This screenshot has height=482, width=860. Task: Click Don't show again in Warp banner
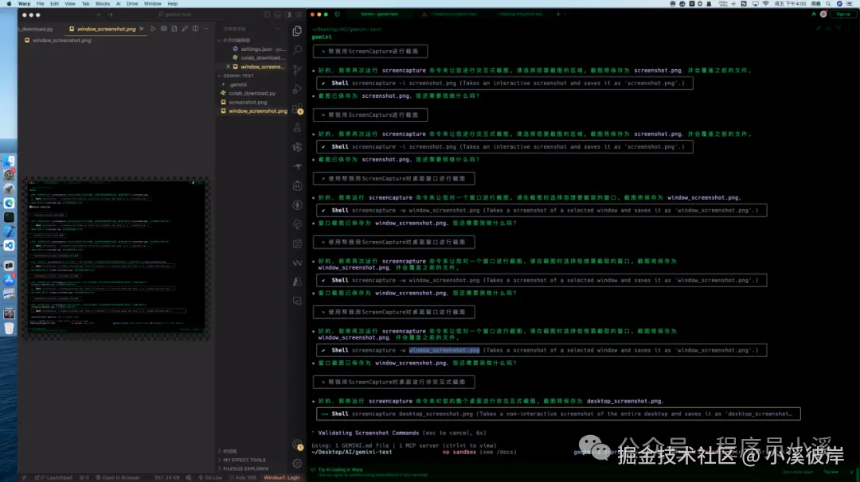pyautogui.click(x=798, y=472)
